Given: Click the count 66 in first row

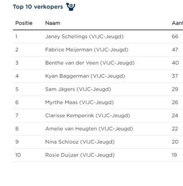Looking at the screenshot, I should tap(175, 36).
